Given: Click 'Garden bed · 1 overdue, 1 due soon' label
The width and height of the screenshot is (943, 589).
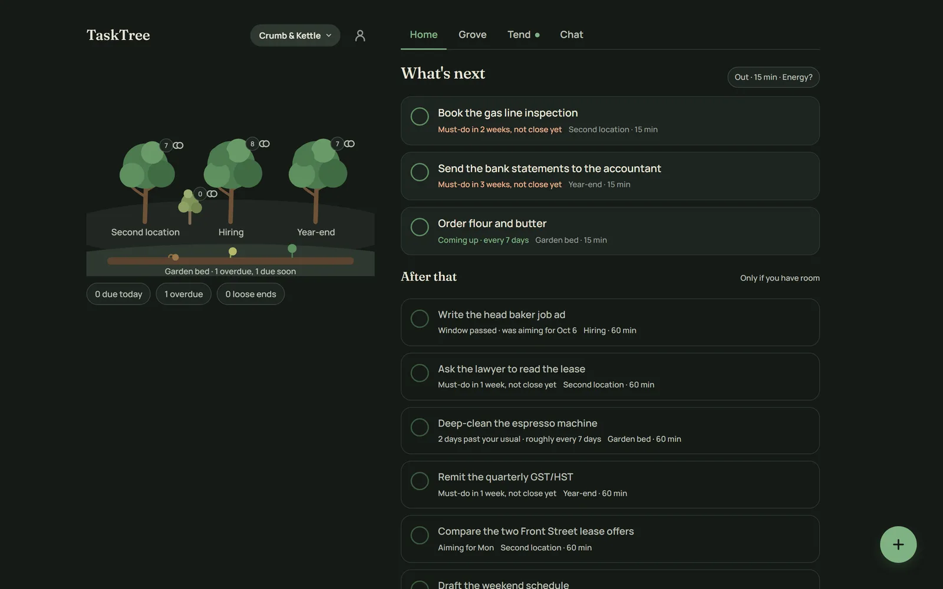Looking at the screenshot, I should coord(230,272).
